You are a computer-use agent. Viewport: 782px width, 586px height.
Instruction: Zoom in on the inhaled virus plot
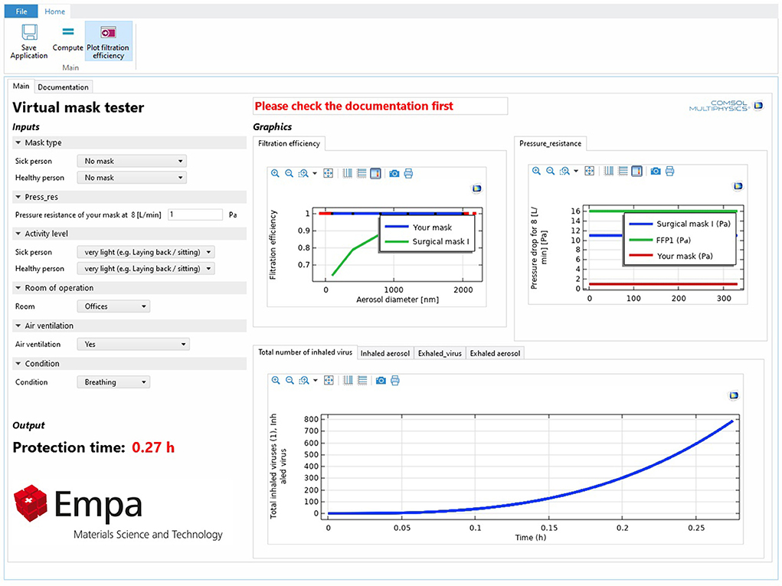276,381
